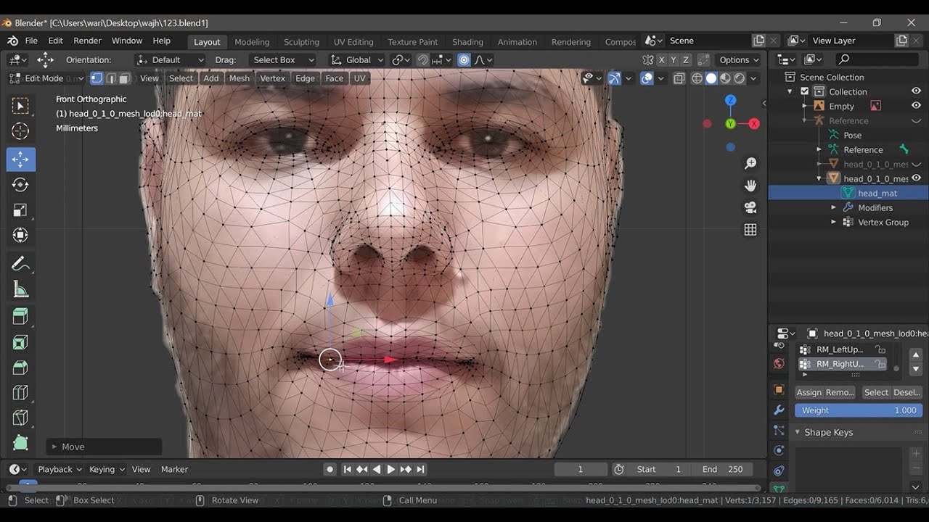The width and height of the screenshot is (929, 522).
Task: Switch to the UV Editing workspace tab
Action: 353,42
